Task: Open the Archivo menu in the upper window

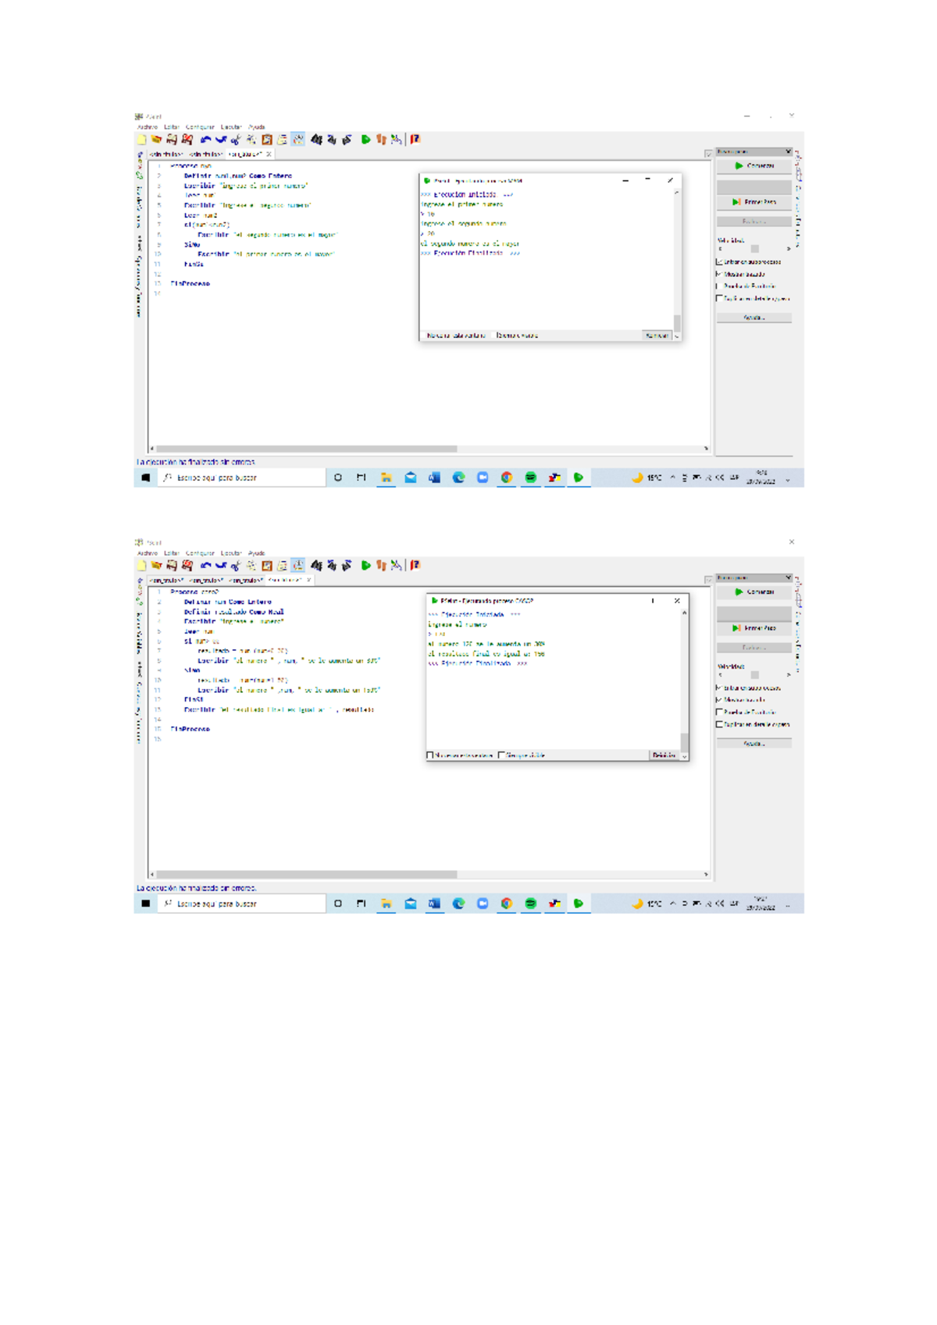Action: [147, 127]
